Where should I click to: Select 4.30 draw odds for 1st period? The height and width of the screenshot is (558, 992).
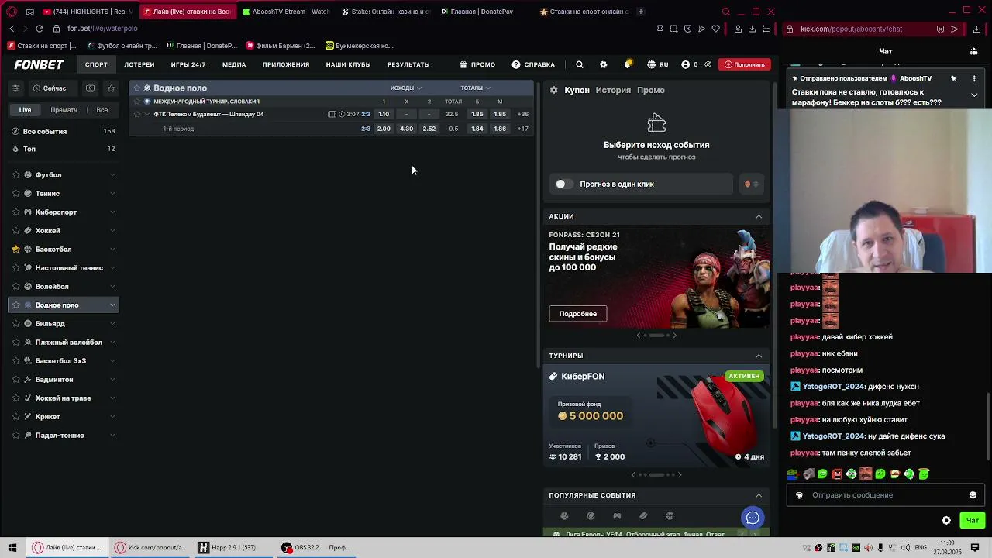coord(406,129)
